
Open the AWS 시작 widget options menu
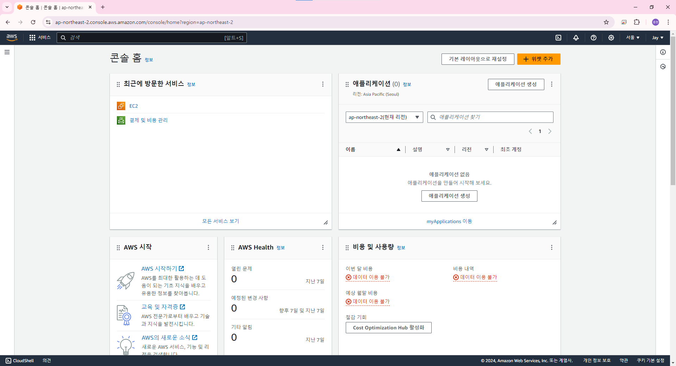click(208, 247)
